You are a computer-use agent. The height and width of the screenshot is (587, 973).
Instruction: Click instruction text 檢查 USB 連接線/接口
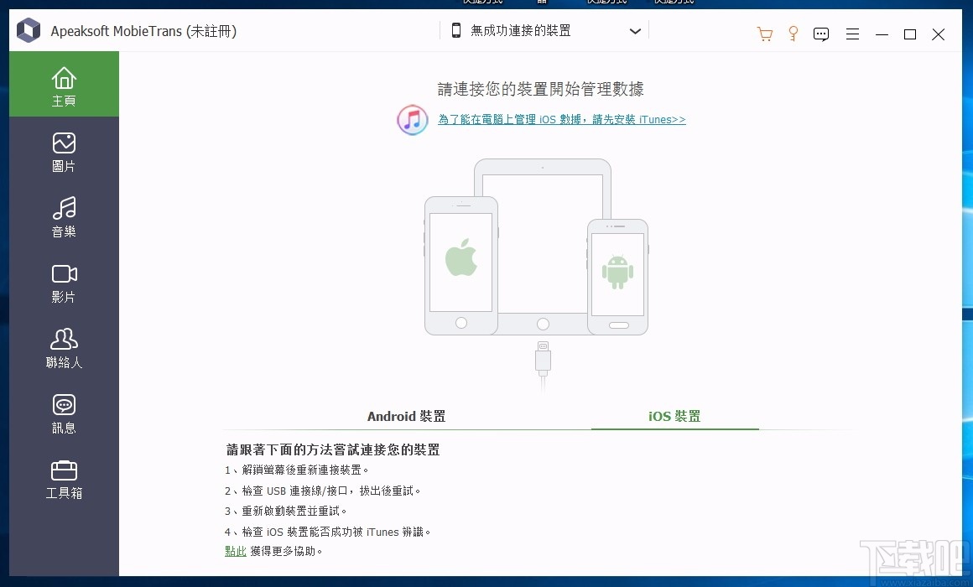coord(323,491)
